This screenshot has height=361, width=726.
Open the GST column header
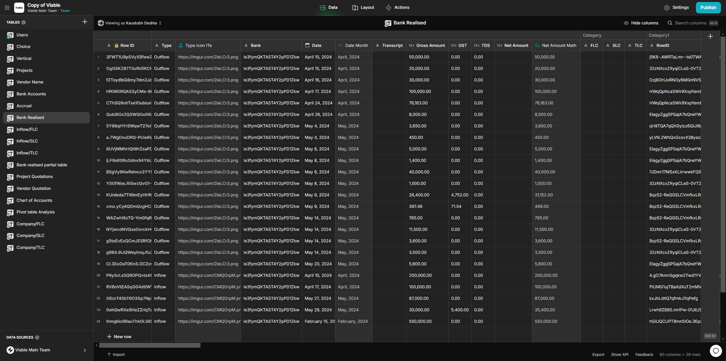coord(460,45)
